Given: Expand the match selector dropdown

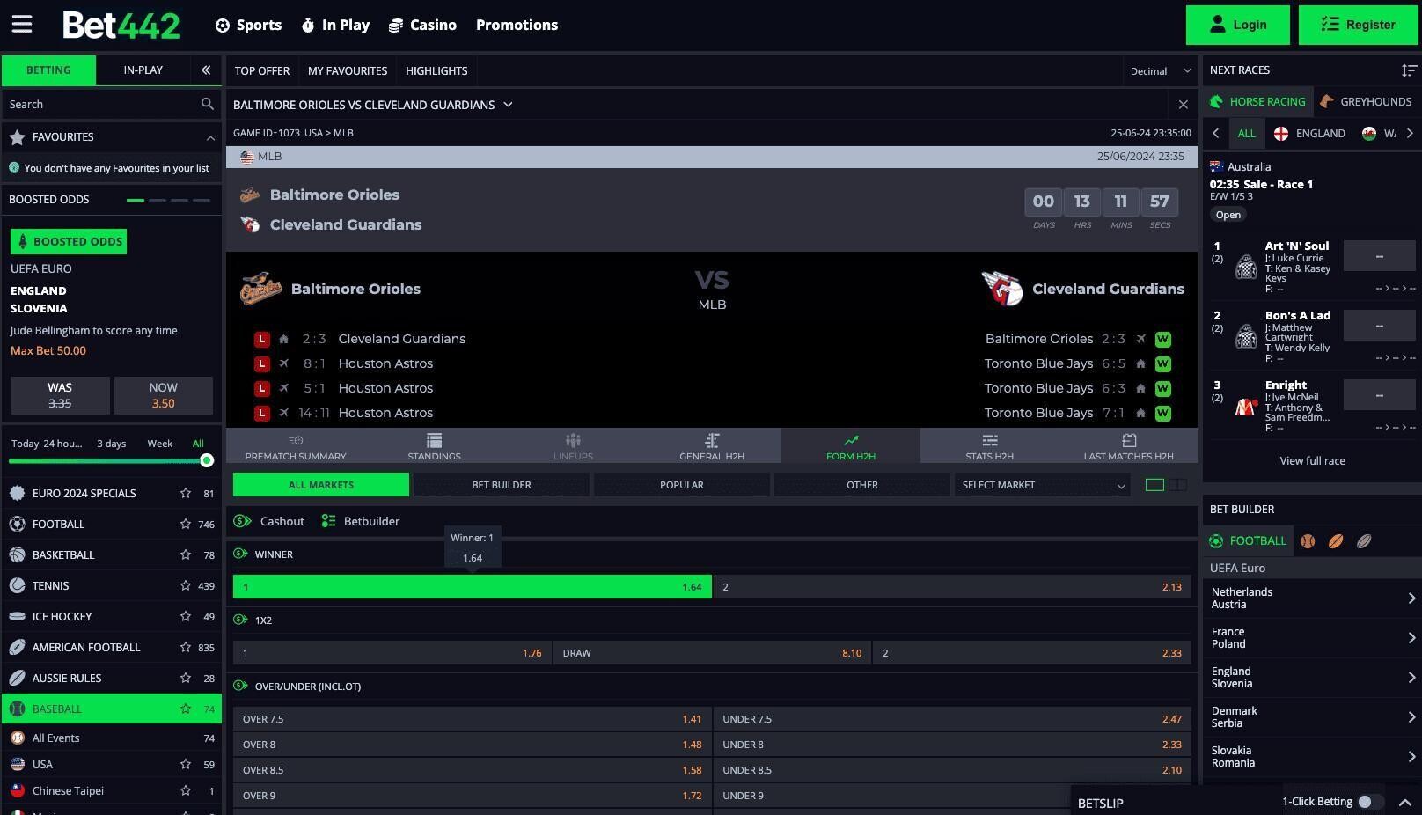Looking at the screenshot, I should (508, 105).
